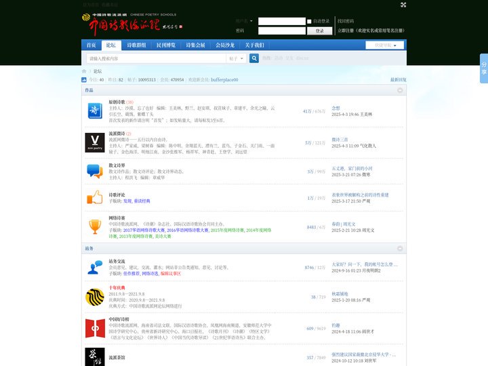Open the 中国好诗榜 red icon

tap(95, 328)
